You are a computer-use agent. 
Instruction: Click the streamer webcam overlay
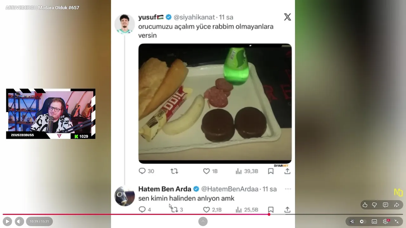[51, 114]
